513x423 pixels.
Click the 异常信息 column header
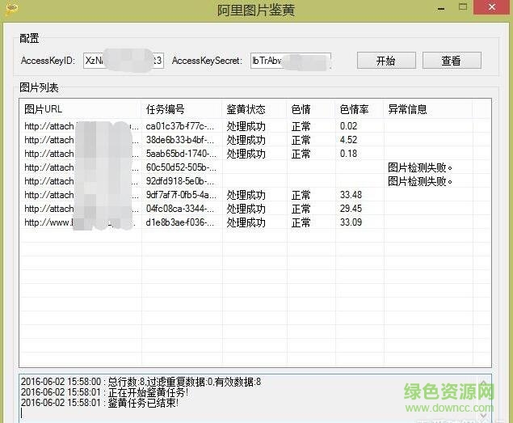click(x=436, y=109)
